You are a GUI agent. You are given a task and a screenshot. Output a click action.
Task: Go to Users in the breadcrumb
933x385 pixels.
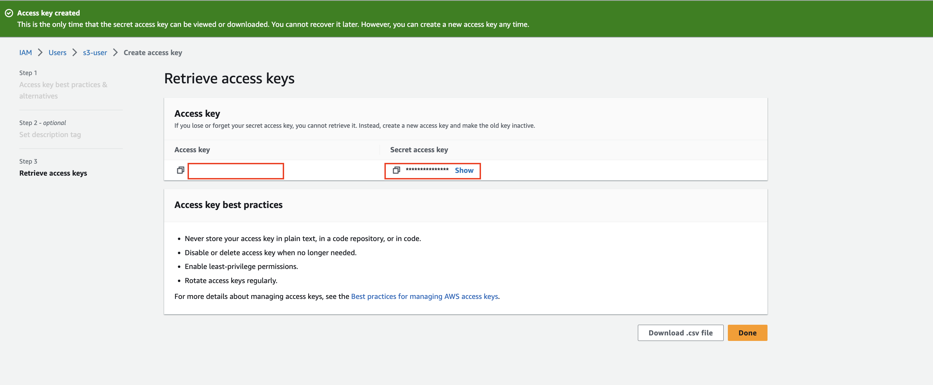pyautogui.click(x=57, y=52)
